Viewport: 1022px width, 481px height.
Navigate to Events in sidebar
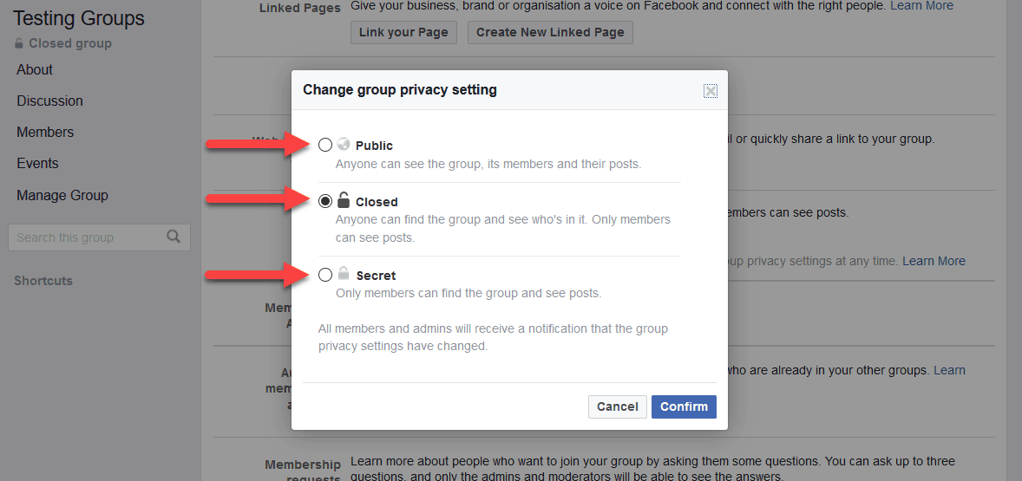coord(37,163)
